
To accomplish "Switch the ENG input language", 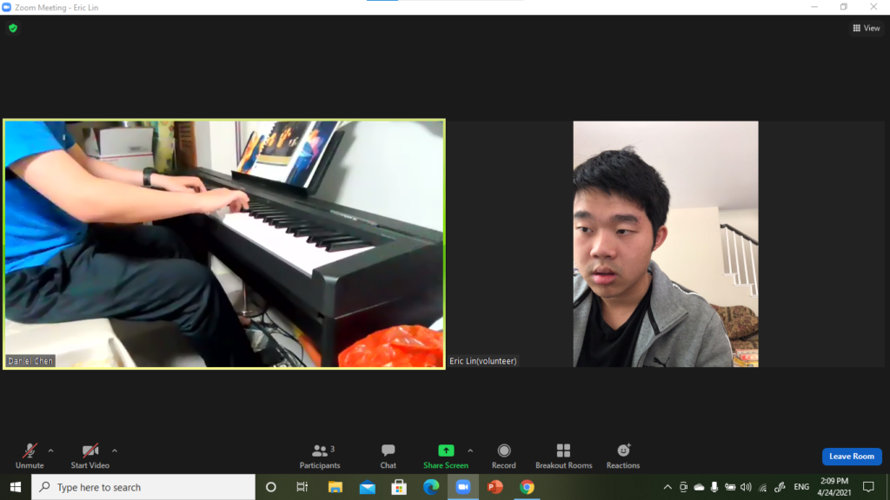I will click(801, 487).
